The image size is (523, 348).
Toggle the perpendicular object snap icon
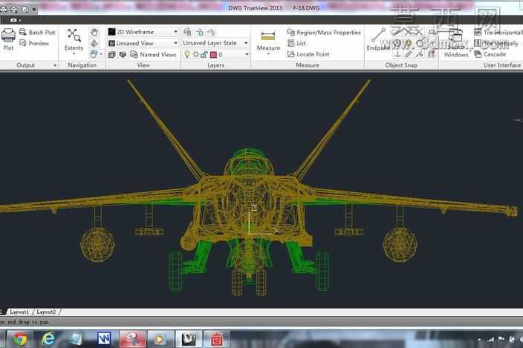coord(397,54)
